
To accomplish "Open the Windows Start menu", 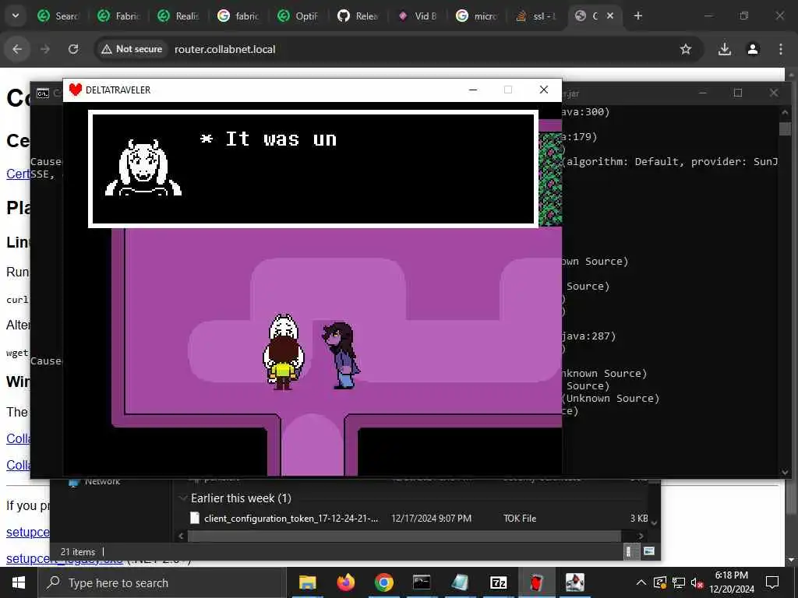I will [19, 582].
